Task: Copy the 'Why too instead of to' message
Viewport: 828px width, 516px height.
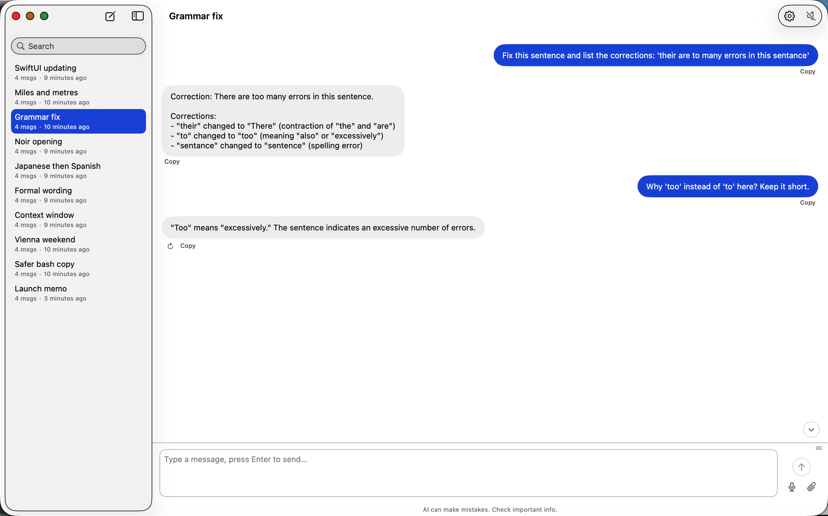Action: pyautogui.click(x=807, y=203)
